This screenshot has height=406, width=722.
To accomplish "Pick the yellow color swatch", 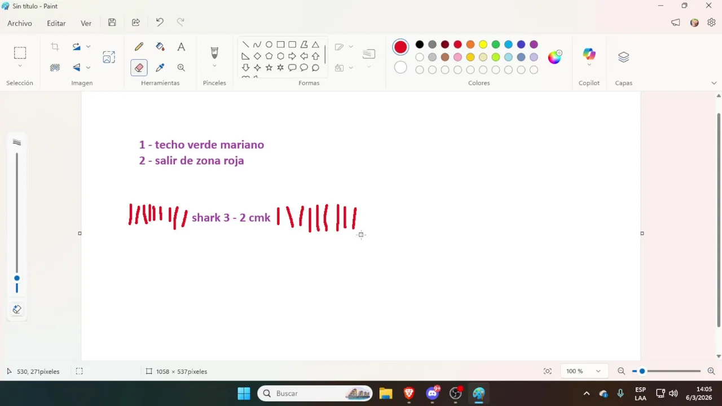I will coord(483,45).
